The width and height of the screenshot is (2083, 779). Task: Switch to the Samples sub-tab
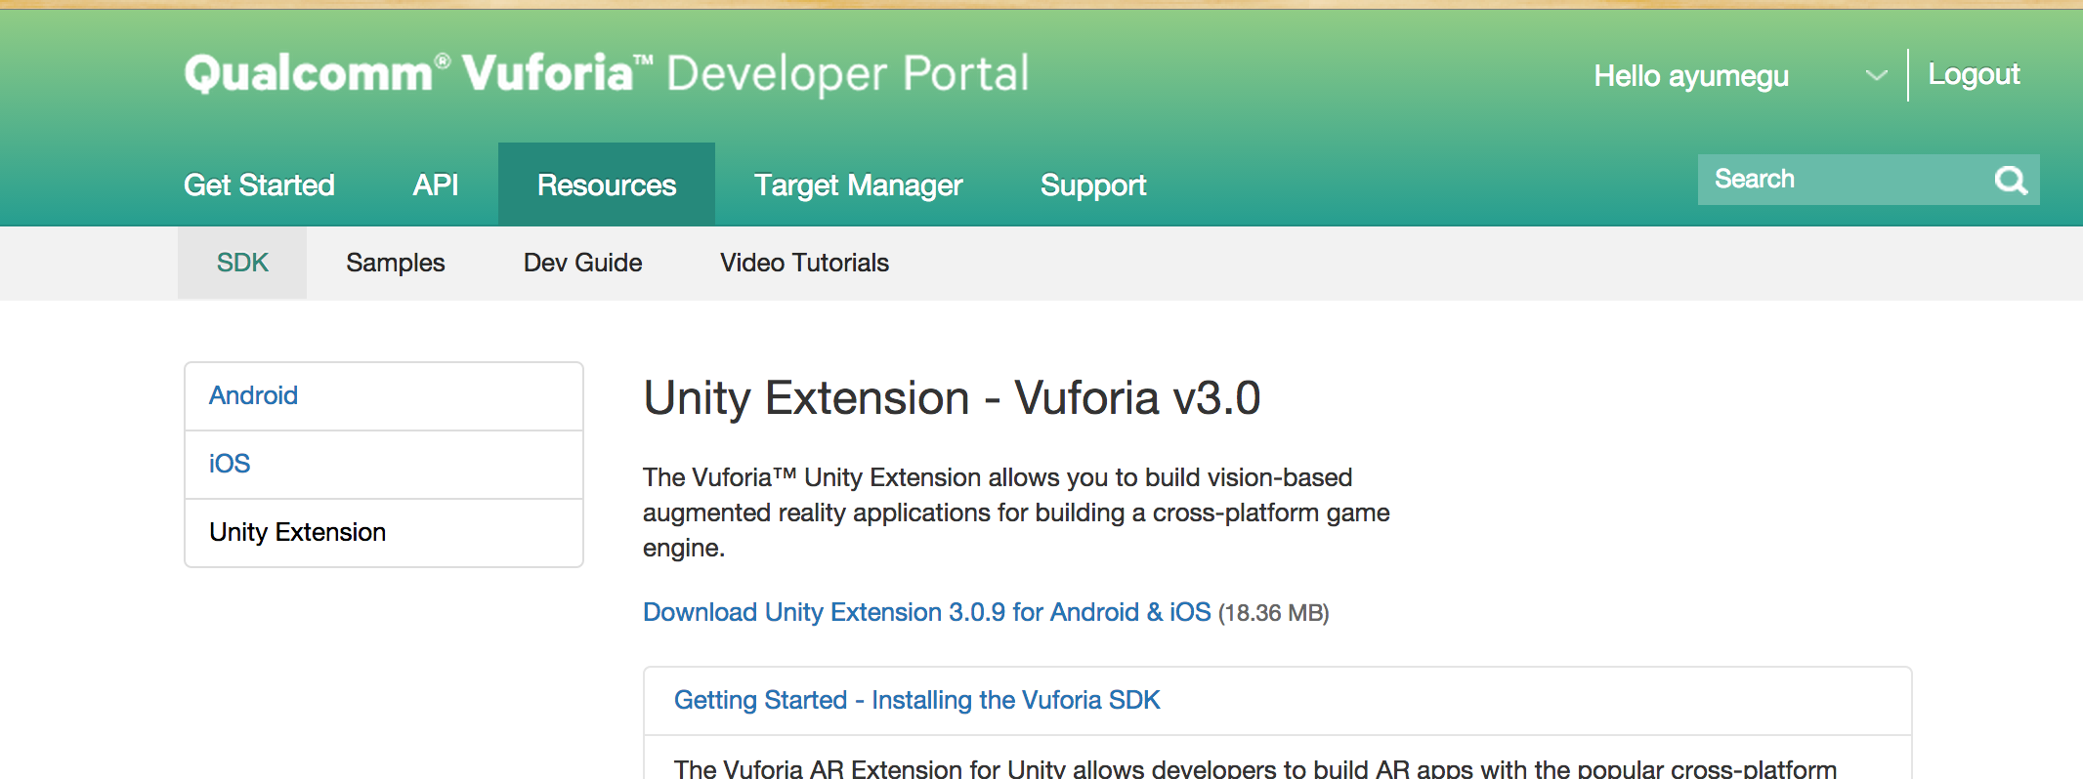(395, 263)
